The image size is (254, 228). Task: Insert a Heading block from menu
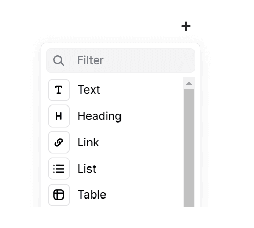pyautogui.click(x=115, y=116)
